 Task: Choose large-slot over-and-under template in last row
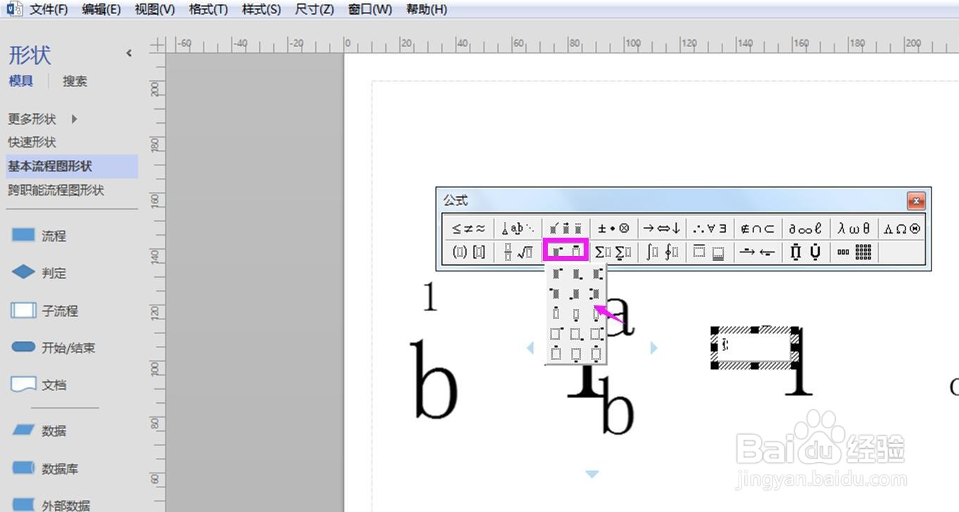pyautogui.click(x=596, y=353)
